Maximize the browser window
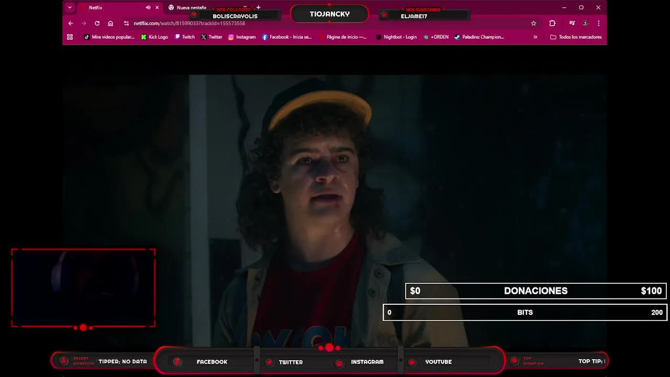Viewport: 670px width, 377px height. [581, 8]
